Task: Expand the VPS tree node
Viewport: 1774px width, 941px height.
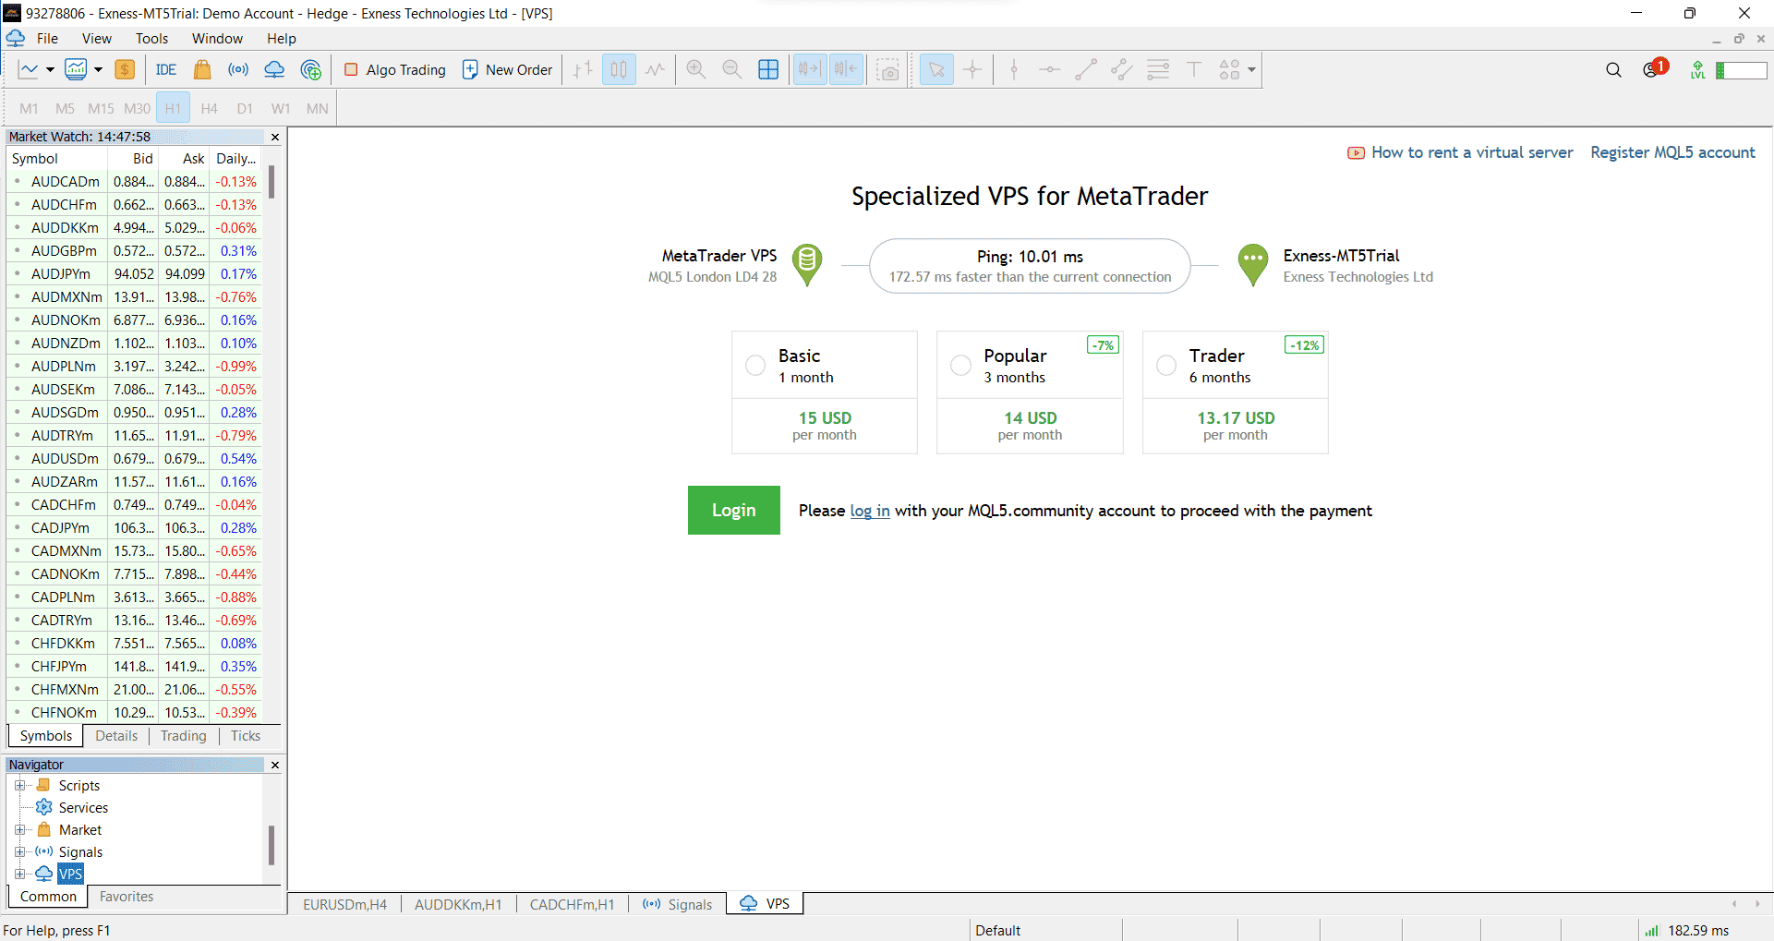Action: coord(19,874)
